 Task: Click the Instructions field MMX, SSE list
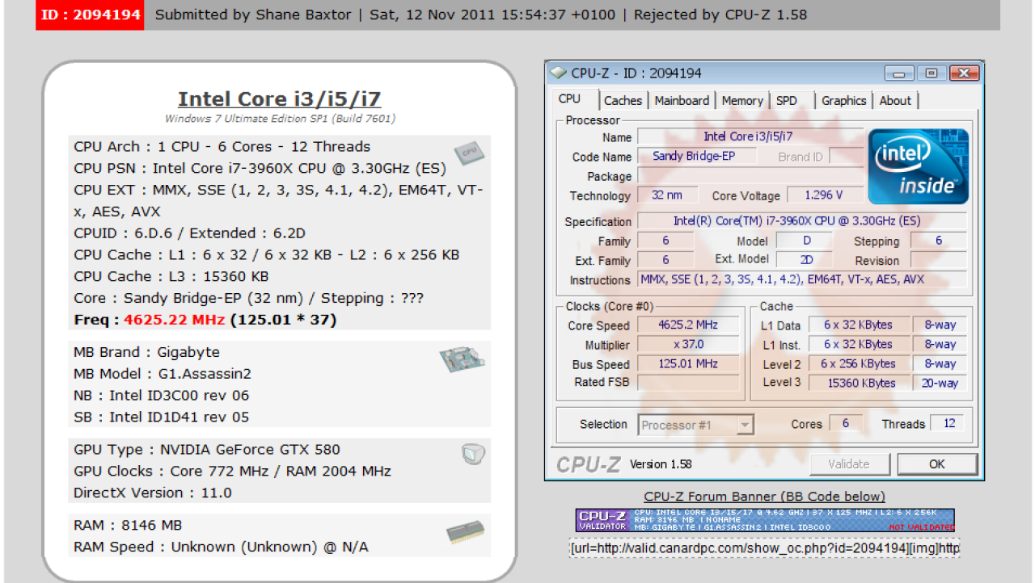click(801, 280)
